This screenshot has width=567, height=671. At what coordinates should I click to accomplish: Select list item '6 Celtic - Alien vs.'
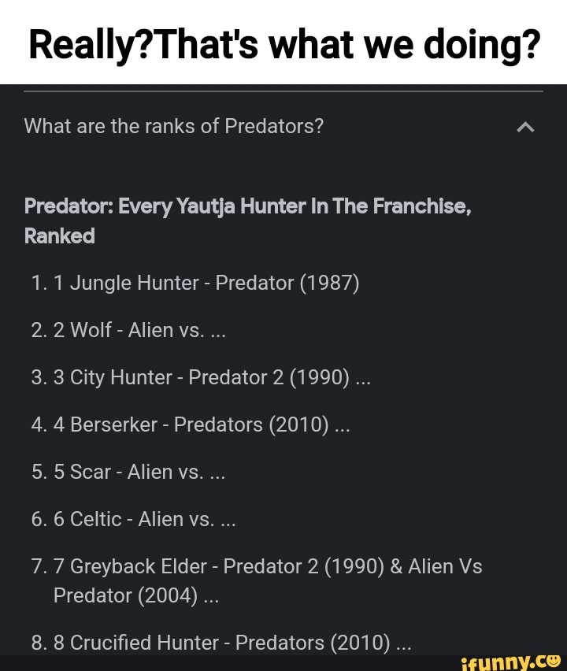pos(133,519)
